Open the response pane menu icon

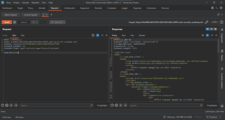tap(216, 35)
